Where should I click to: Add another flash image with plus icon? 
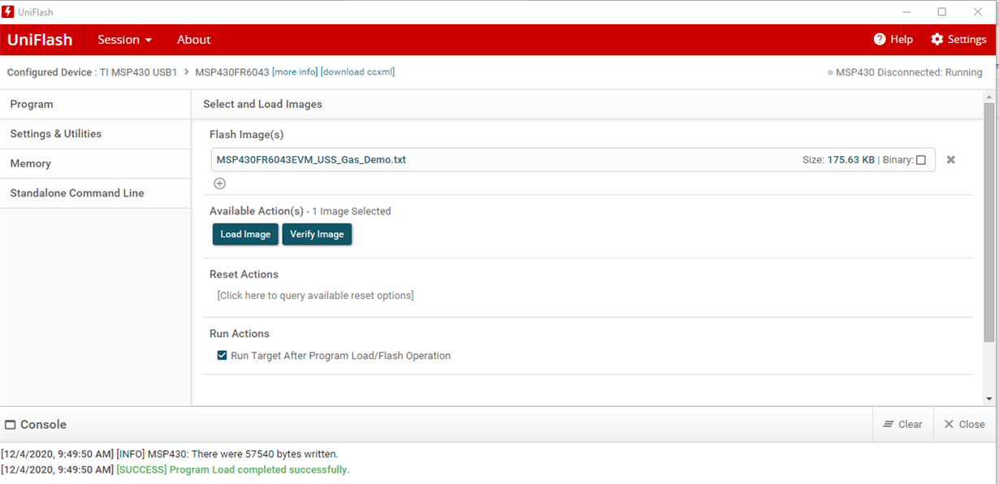coord(219,184)
